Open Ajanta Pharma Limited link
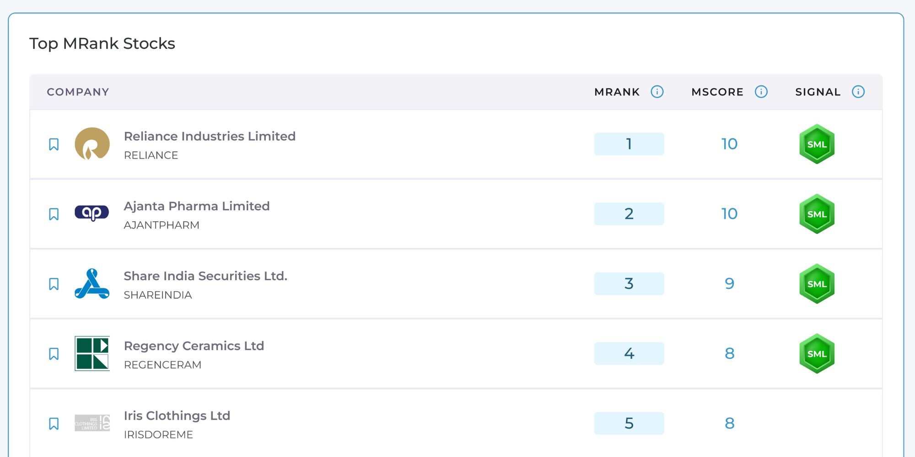 click(x=197, y=206)
